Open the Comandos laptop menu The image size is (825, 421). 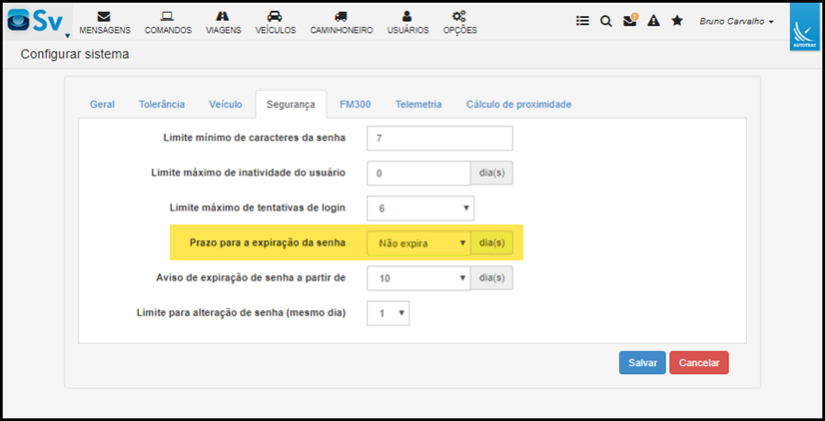168,23
